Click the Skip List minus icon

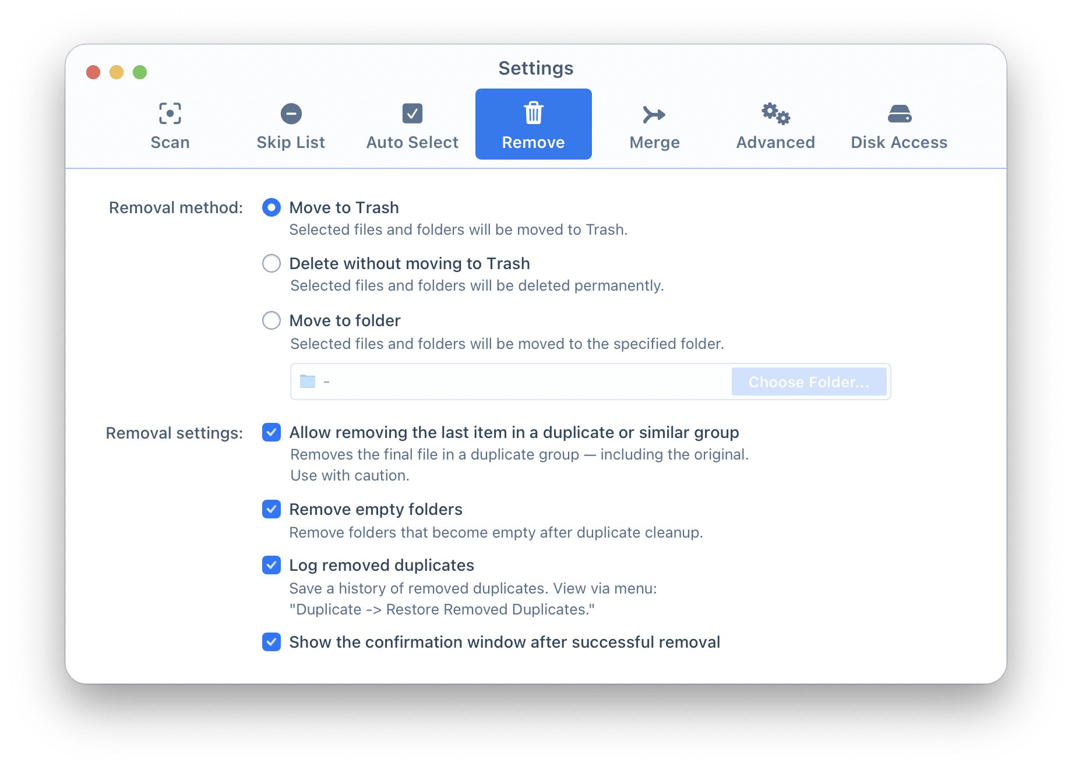[291, 114]
